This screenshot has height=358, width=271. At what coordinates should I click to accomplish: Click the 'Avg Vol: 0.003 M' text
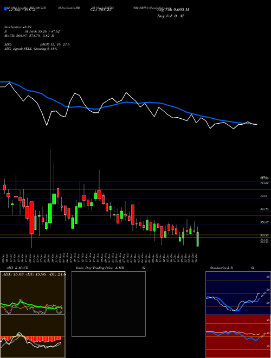(x=173, y=9)
